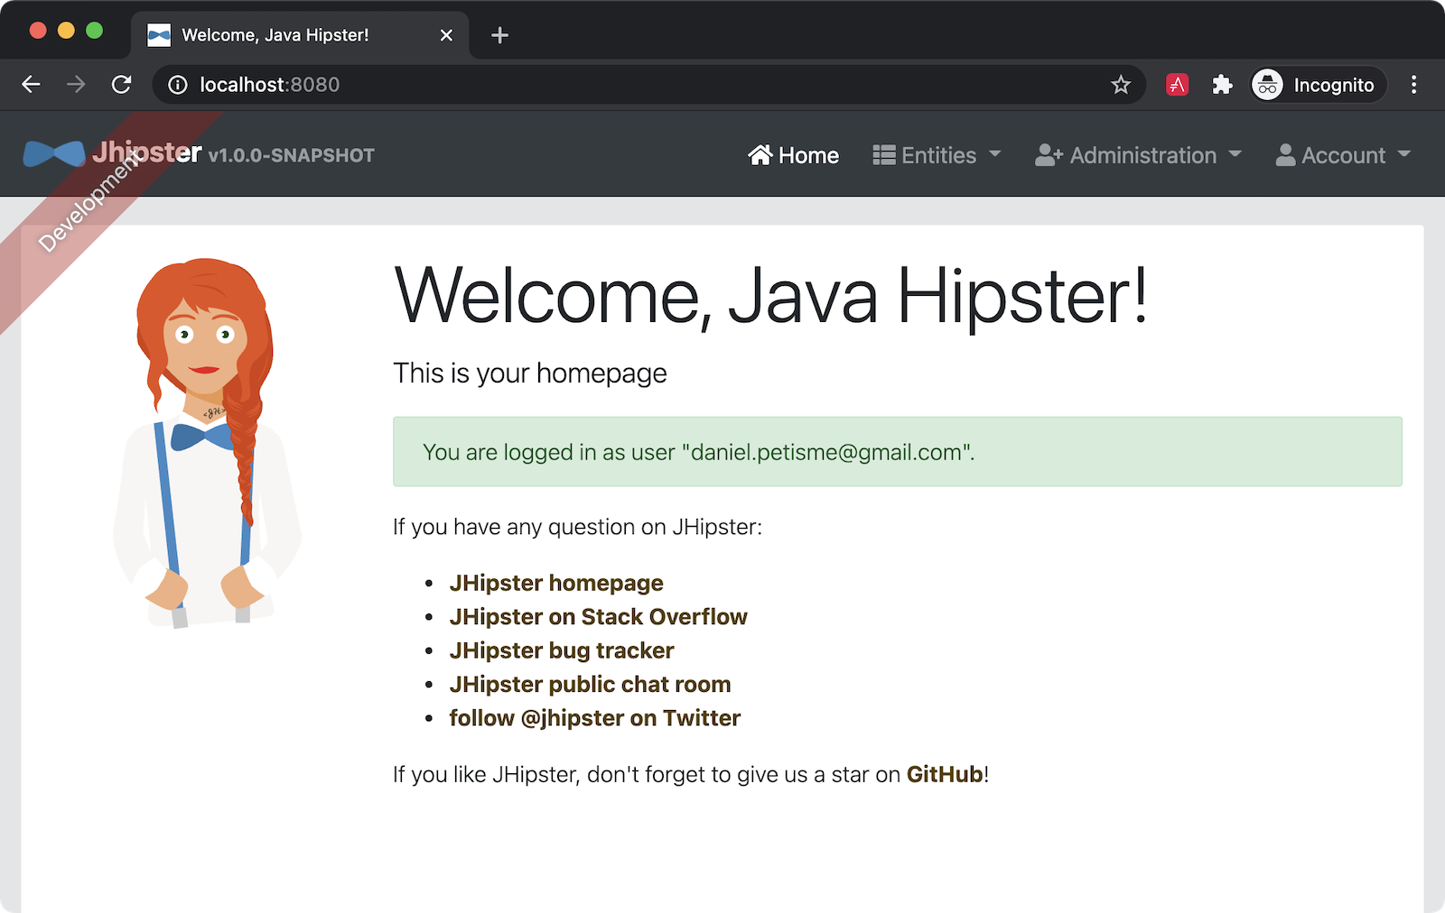This screenshot has height=913, width=1445.
Task: Open JHipster on Stack Overflow link
Action: coord(598,617)
